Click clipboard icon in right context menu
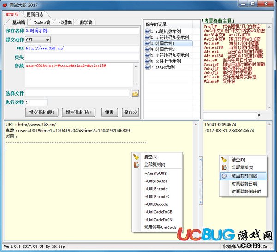This screenshot has height=252, width=277. pyautogui.click(x=224, y=168)
